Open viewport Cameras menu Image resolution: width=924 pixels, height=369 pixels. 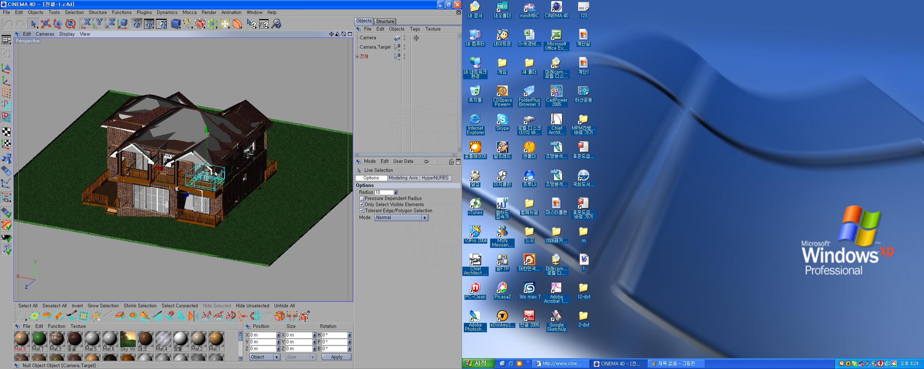[45, 34]
